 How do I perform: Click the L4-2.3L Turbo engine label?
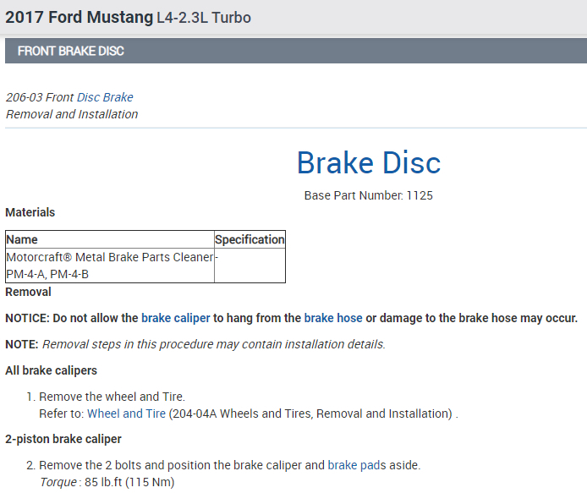(x=204, y=18)
